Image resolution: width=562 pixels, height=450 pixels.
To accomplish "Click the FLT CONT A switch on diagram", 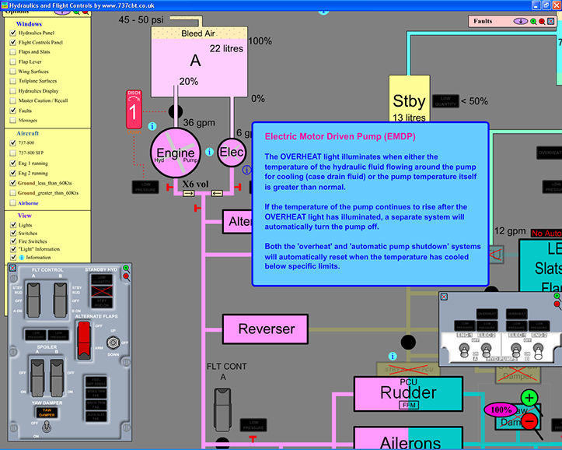I will pos(220,399).
